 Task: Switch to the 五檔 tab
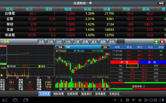coord(50,42)
